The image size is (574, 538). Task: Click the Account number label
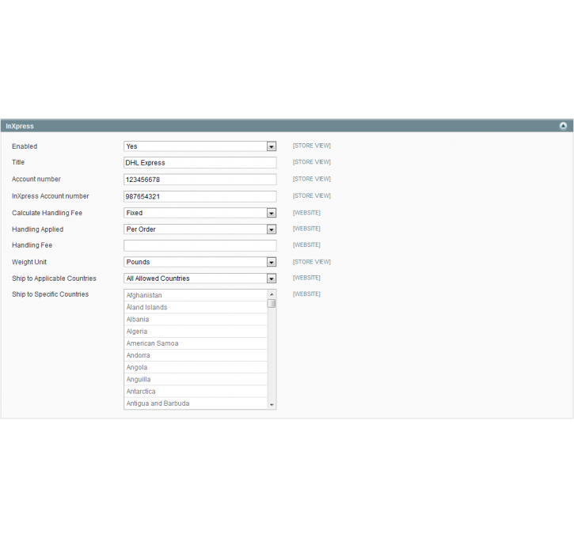coord(36,180)
